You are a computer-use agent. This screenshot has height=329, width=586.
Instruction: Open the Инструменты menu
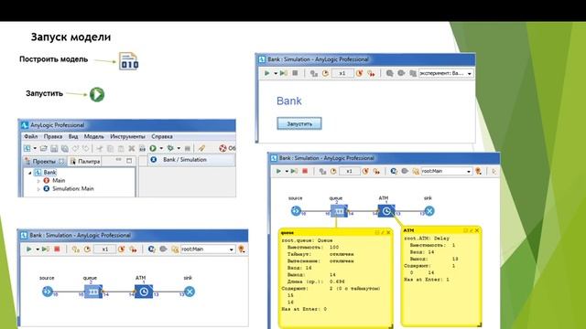(127, 136)
